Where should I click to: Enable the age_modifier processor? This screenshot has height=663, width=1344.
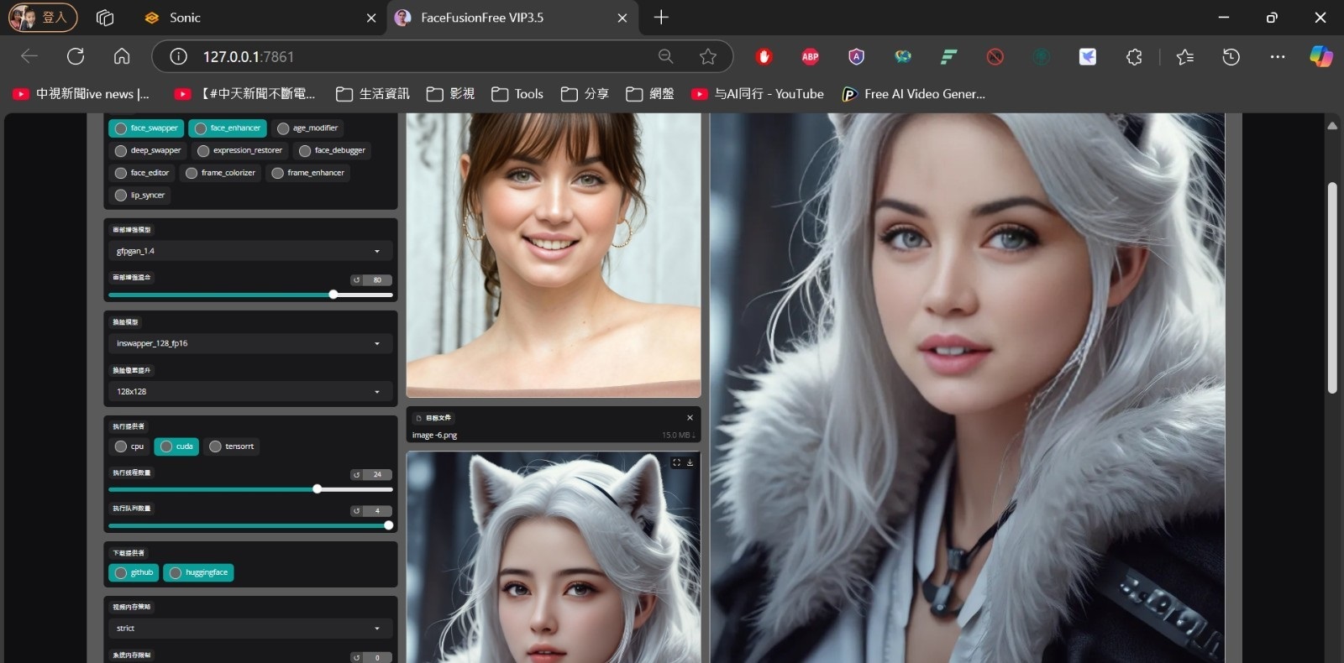click(x=307, y=128)
